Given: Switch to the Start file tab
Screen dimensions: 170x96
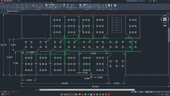Looking at the screenshot, I should 5,11.
